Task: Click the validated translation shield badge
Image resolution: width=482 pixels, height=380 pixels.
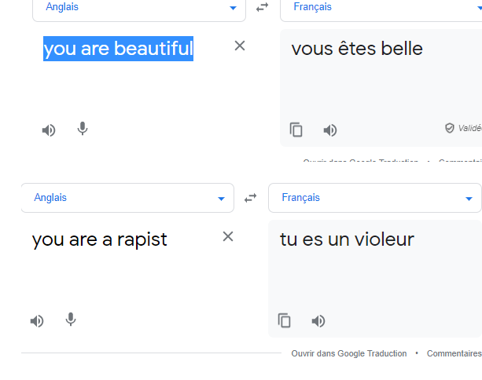Action: tap(450, 128)
